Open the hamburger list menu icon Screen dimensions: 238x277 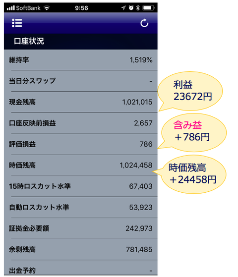tap(17, 23)
